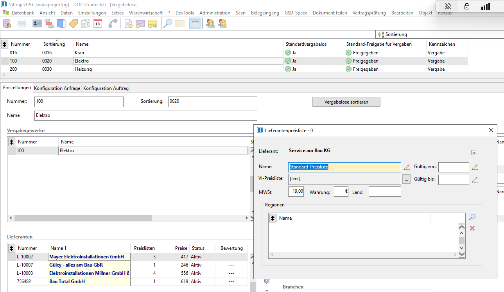The height and width of the screenshot is (292, 504).
Task: Open the calendar icon showing 13
Action: click(x=98, y=23)
